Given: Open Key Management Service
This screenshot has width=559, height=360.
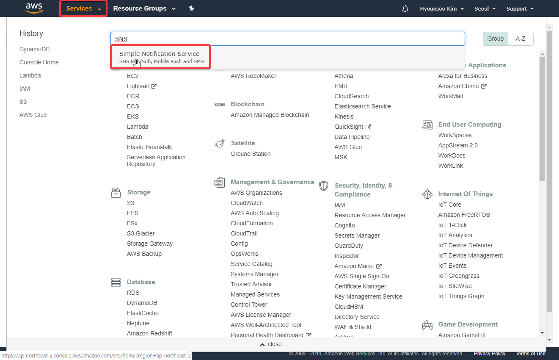Looking at the screenshot, I should [368, 296].
